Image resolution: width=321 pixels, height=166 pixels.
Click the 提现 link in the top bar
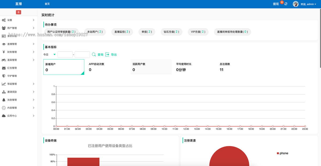276,4
